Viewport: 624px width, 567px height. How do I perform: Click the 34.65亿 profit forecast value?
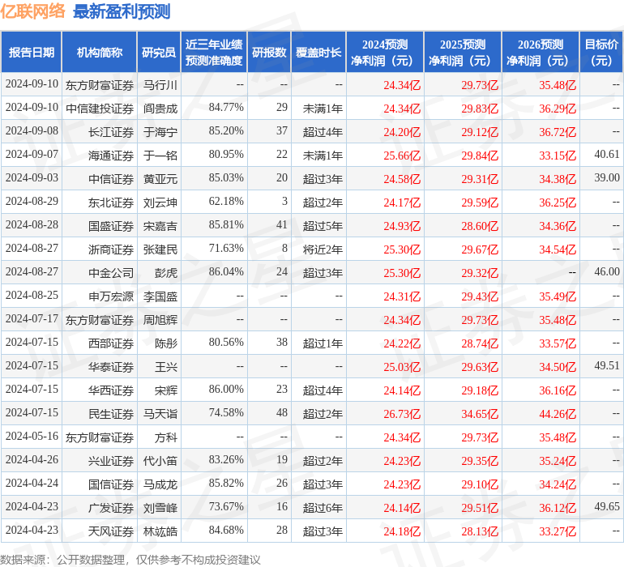480,414
